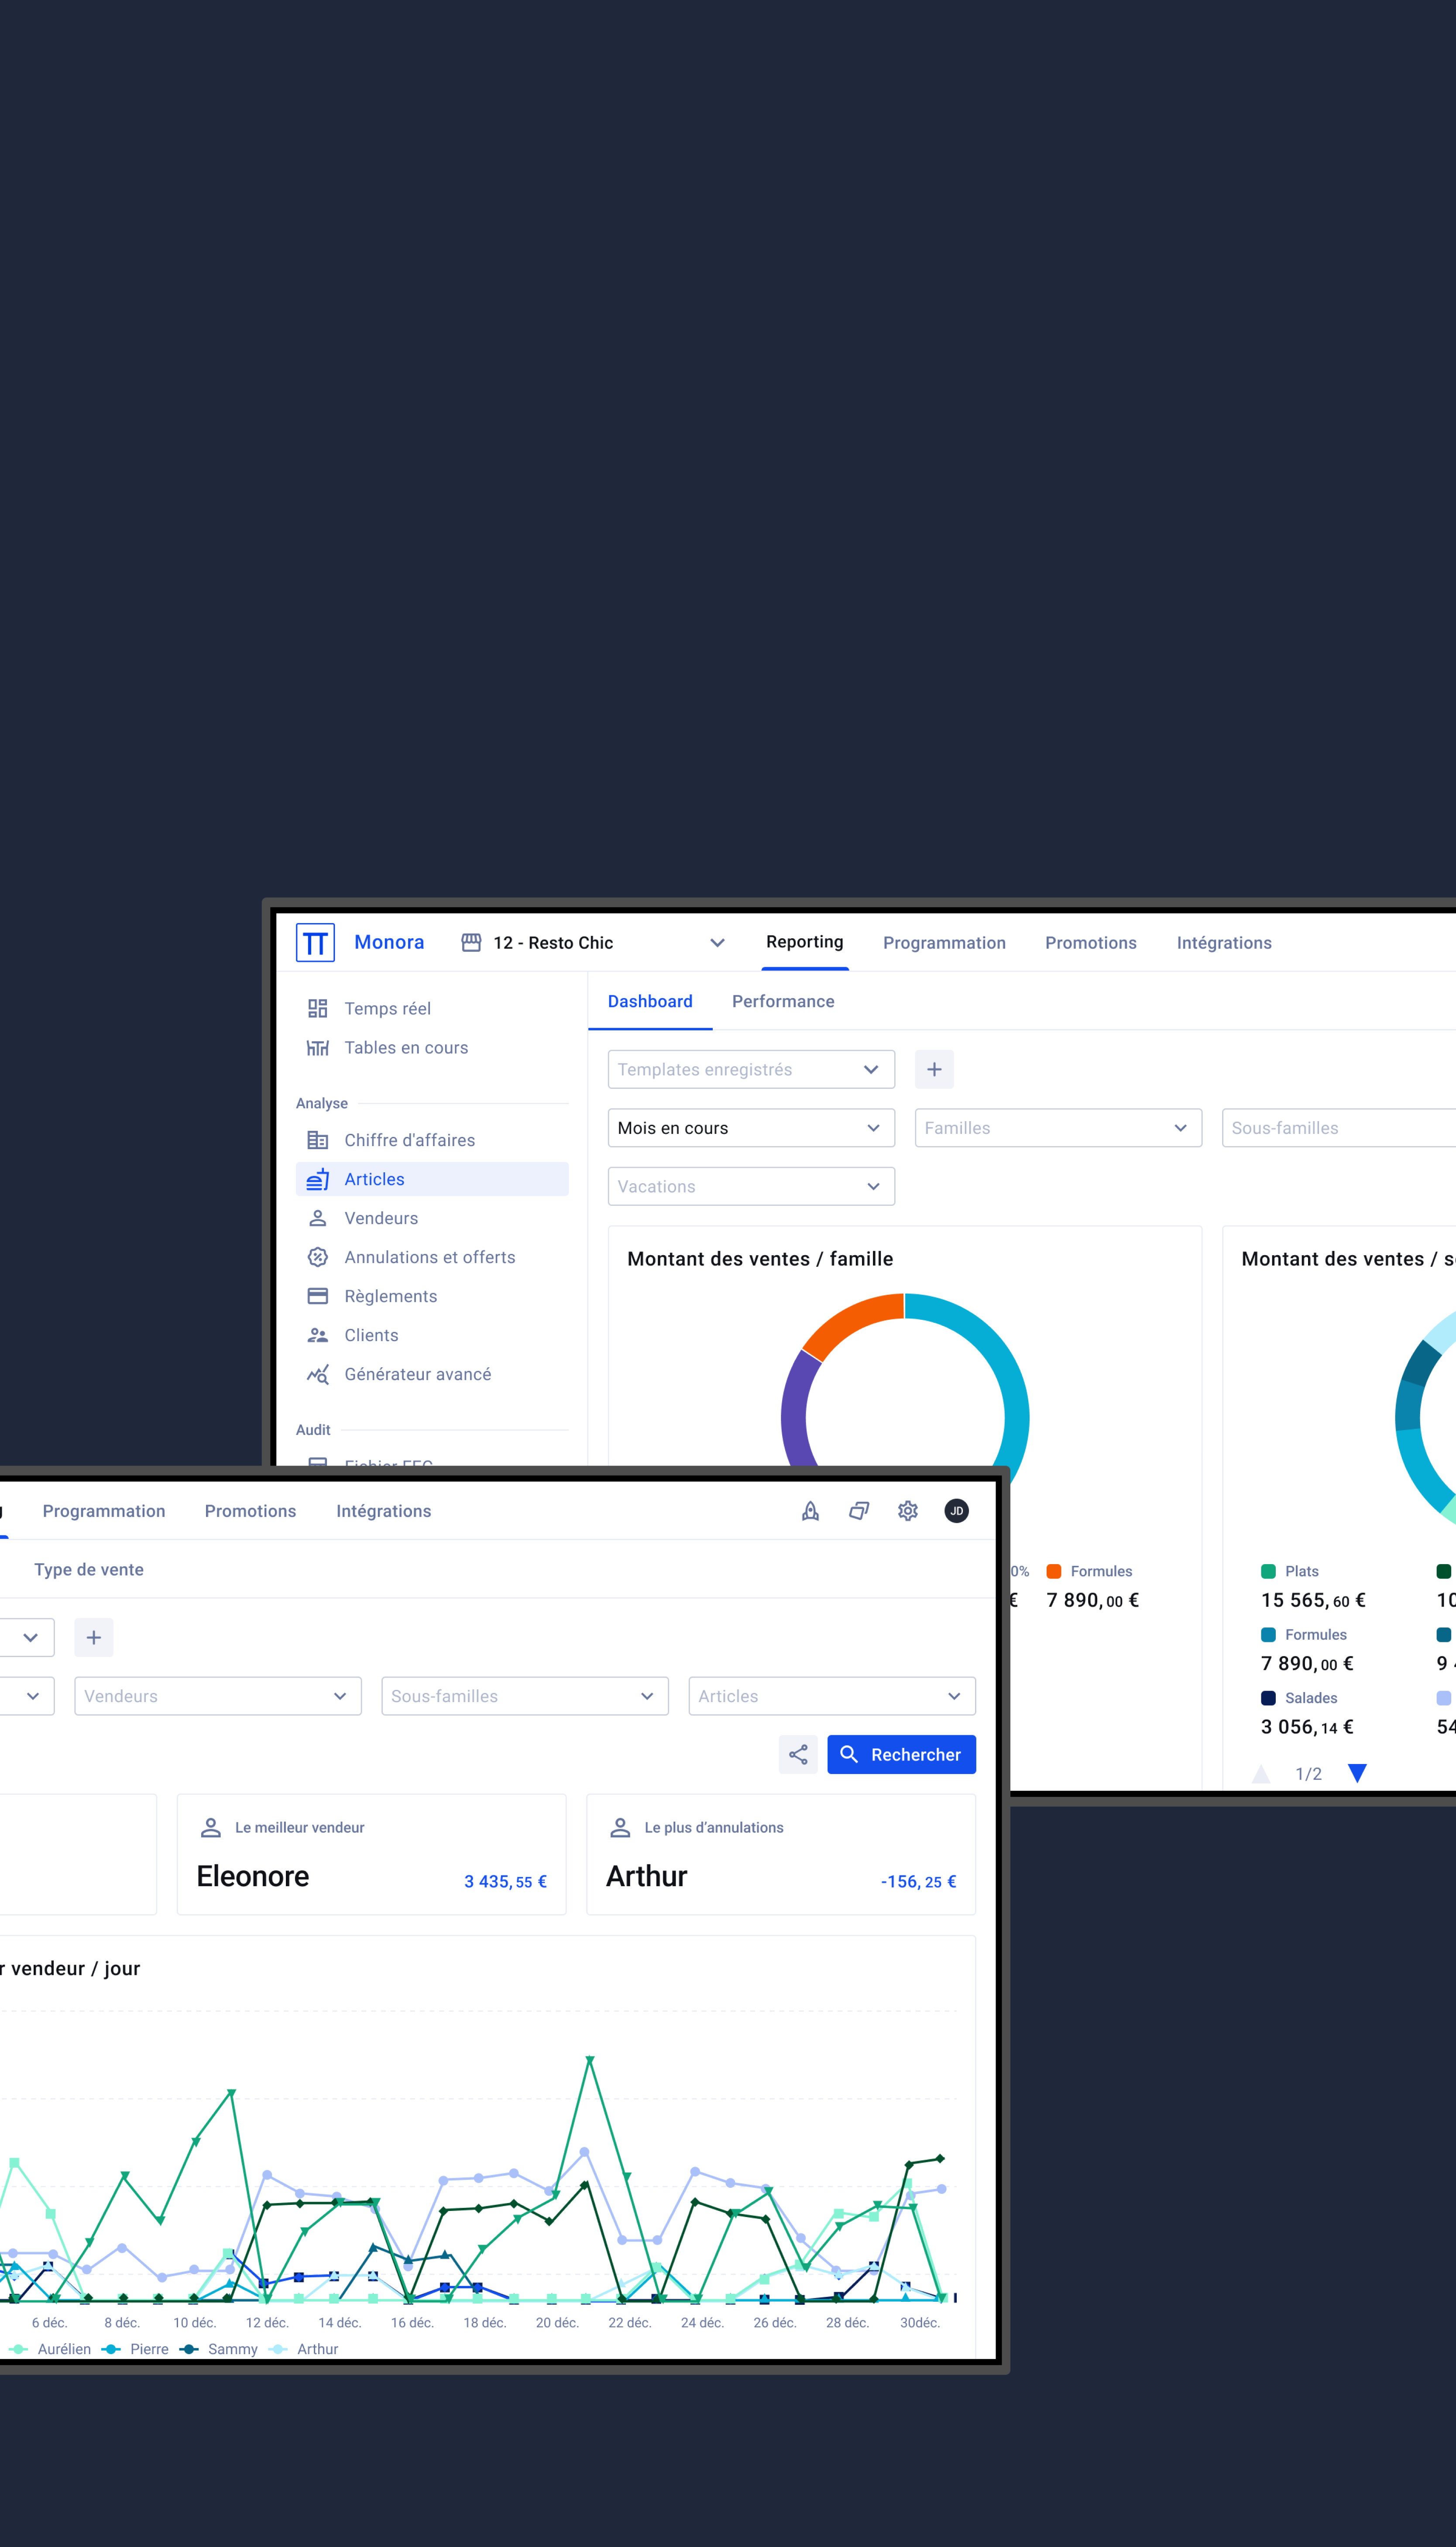Image resolution: width=1456 pixels, height=2547 pixels.
Task: Open Tables en cours in the sidebar
Action: [x=432, y=1047]
